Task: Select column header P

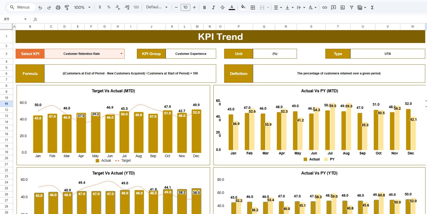Action: 239,26
